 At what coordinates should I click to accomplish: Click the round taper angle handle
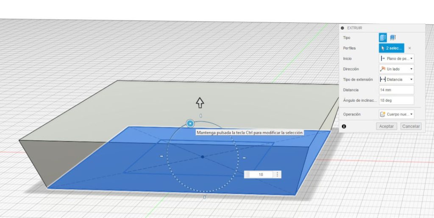(190, 123)
